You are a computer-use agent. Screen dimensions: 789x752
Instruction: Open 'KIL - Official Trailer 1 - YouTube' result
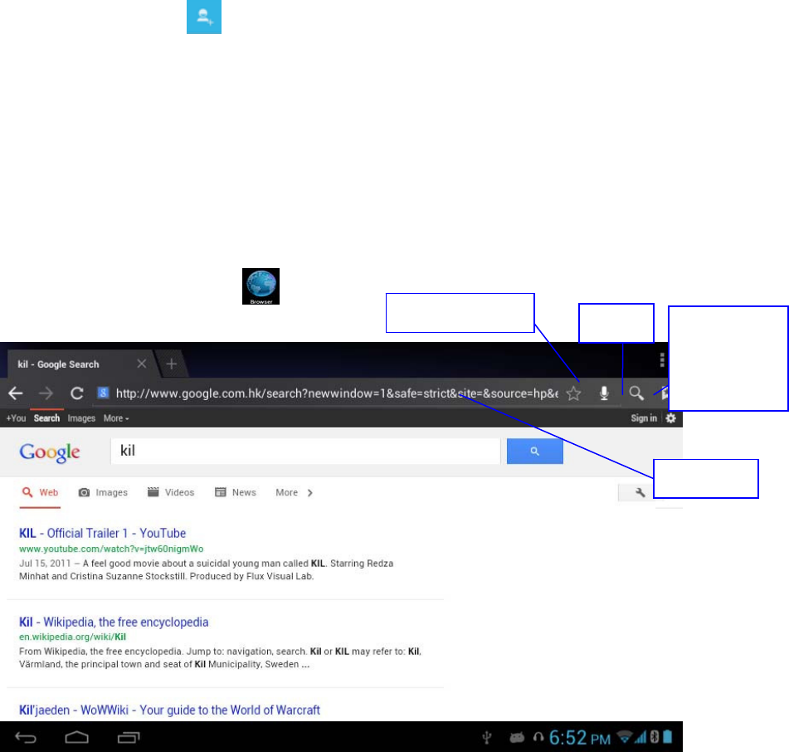(103, 533)
